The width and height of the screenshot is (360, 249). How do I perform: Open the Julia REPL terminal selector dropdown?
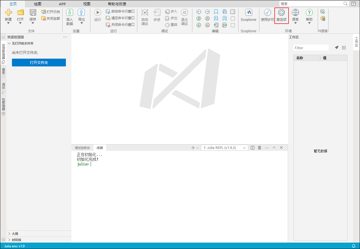[224, 148]
